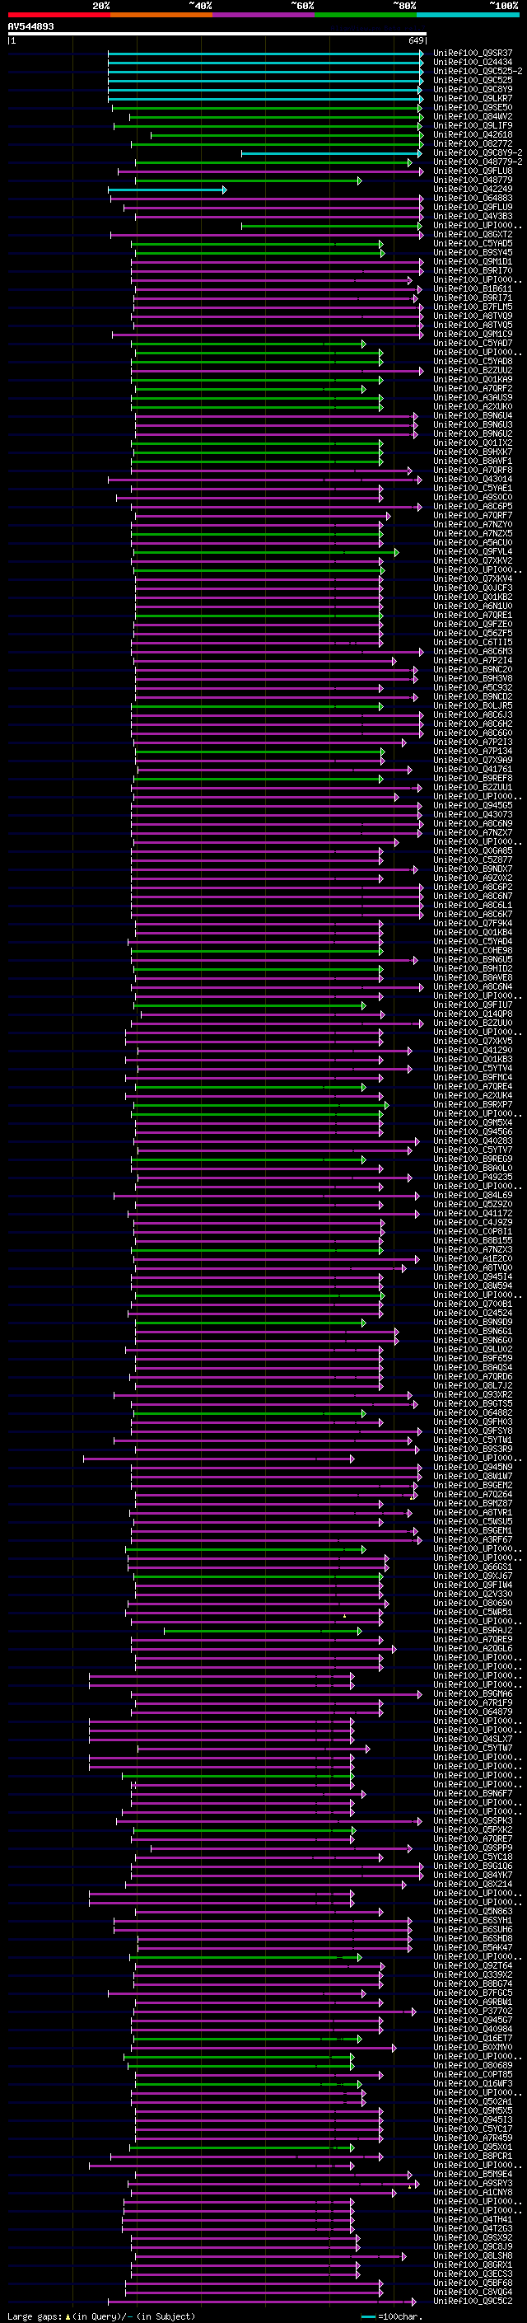This screenshot has width=527, height=2323.
Task: Open the UniRef100_Q9FLU8 hit label
Action: [x=473, y=171]
